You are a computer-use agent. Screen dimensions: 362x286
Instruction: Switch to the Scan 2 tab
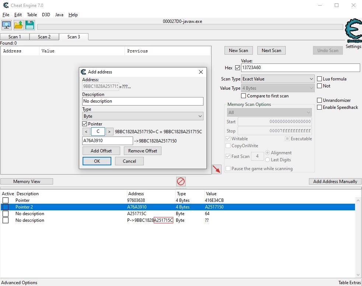(x=44, y=37)
